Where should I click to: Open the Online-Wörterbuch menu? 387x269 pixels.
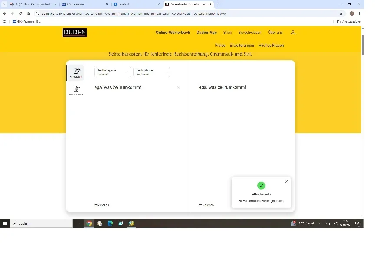pos(173,33)
